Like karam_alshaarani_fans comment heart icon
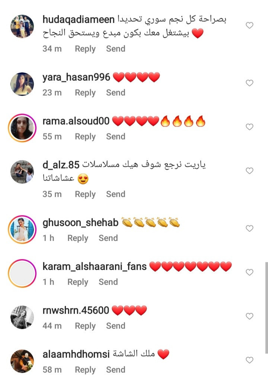 coord(249,272)
